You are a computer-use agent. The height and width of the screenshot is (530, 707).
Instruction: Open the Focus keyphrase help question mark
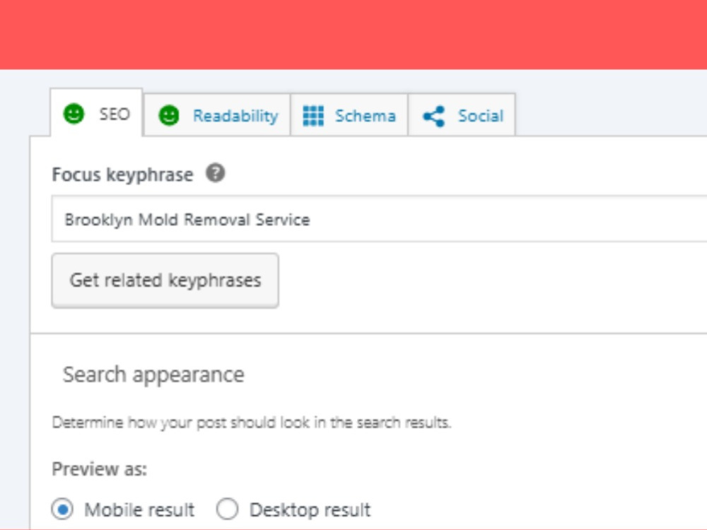pyautogui.click(x=216, y=173)
